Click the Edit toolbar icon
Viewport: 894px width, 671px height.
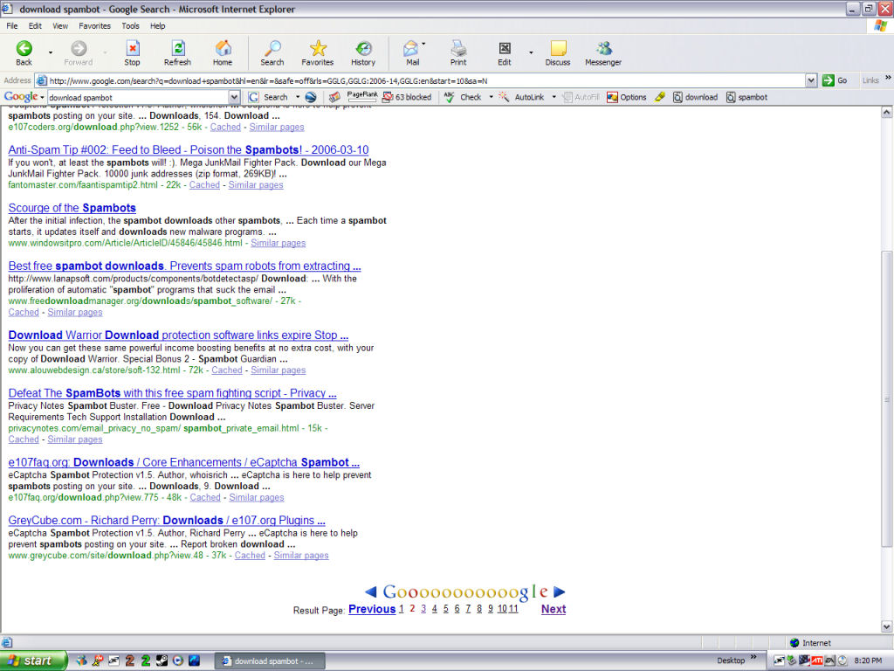point(505,53)
